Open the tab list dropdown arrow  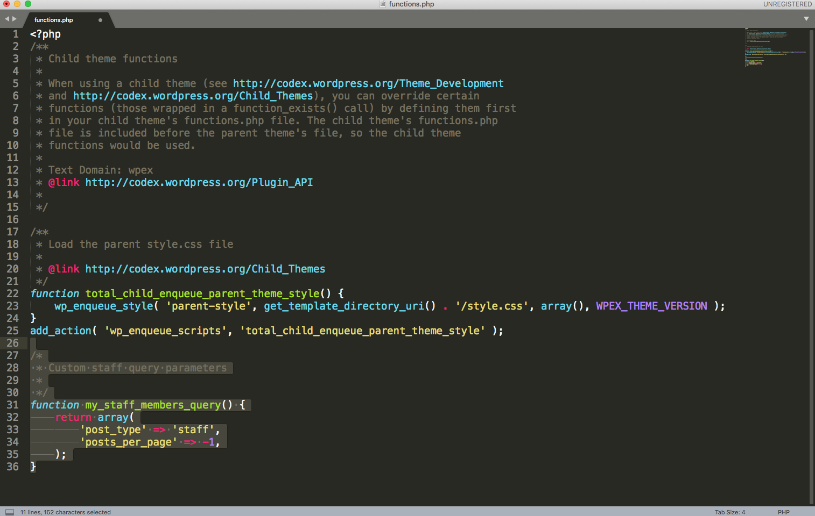[806, 19]
